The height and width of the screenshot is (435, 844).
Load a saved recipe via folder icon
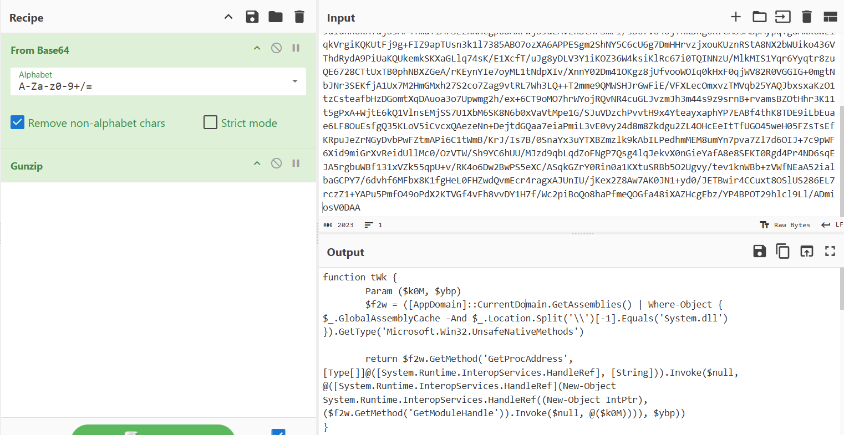[276, 17]
